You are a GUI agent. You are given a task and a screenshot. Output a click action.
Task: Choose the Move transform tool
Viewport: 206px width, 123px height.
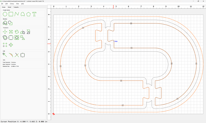(5, 32)
